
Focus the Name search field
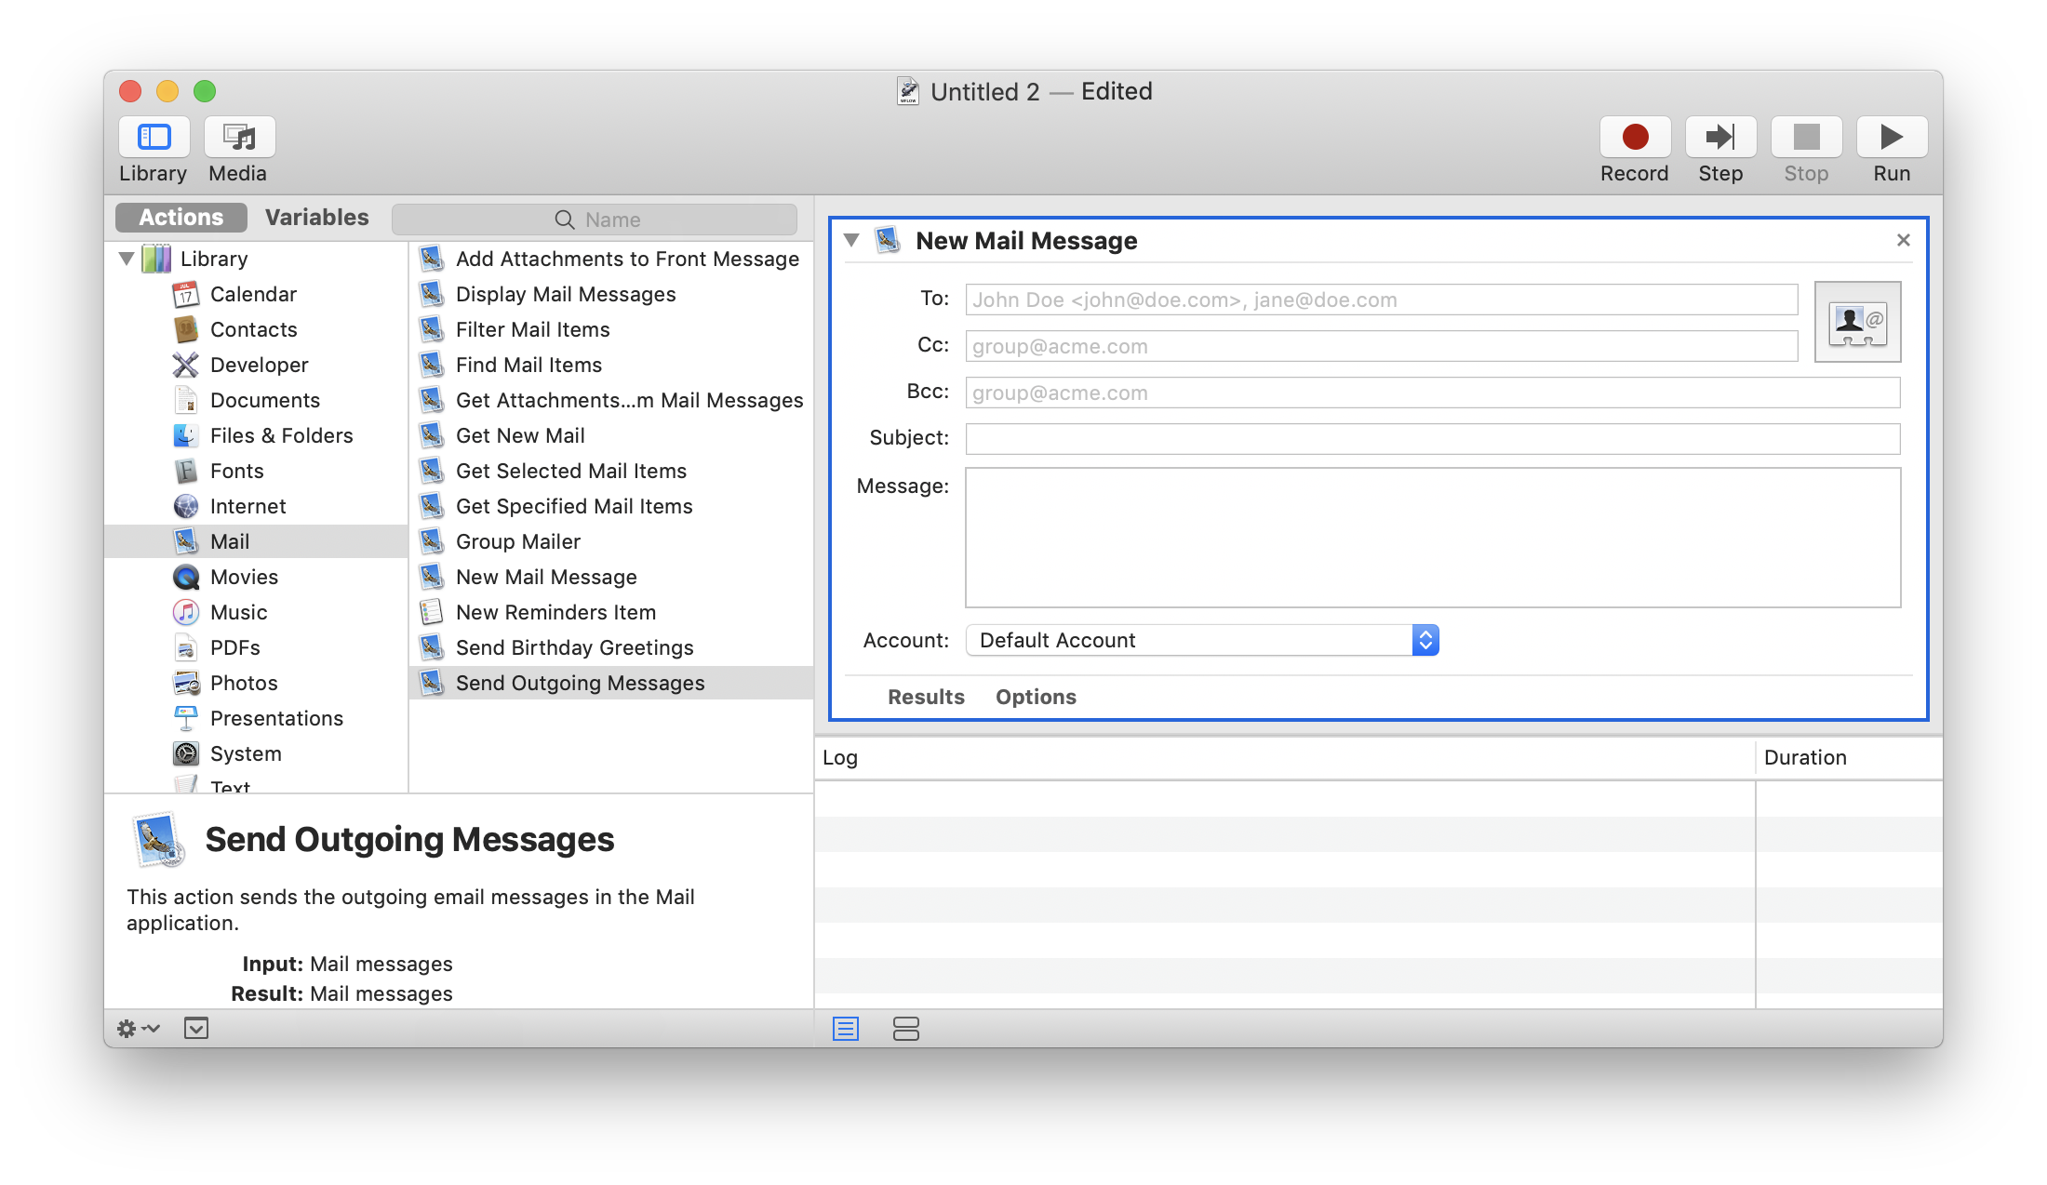click(595, 220)
